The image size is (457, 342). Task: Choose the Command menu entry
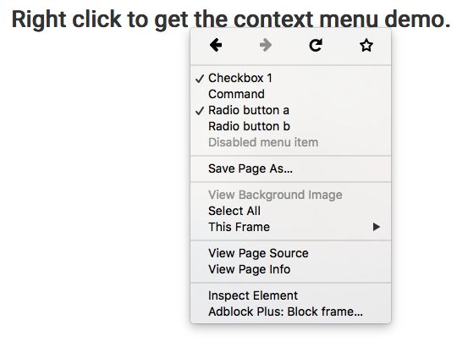pyautogui.click(x=290, y=94)
